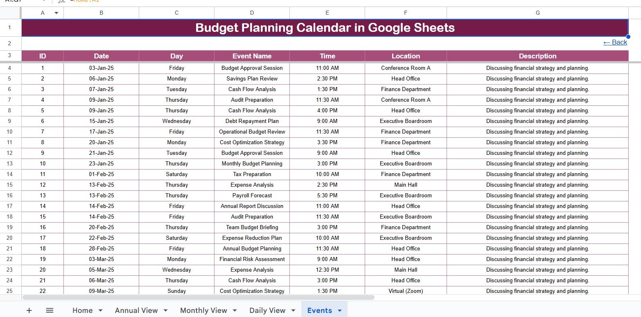This screenshot has height=317, width=641.
Task: Open the Events tab options arrow
Action: point(340,311)
